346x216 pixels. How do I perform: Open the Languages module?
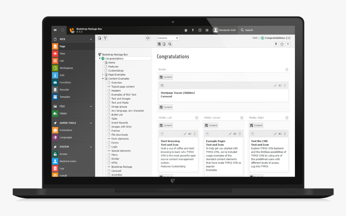73,137
